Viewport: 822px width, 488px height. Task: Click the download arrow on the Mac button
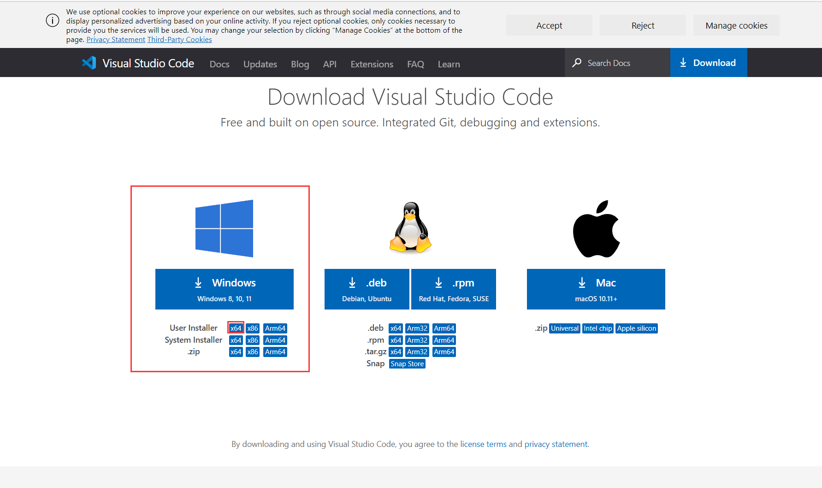click(581, 282)
